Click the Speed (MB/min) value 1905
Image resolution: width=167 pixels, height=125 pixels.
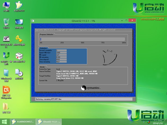61,53
